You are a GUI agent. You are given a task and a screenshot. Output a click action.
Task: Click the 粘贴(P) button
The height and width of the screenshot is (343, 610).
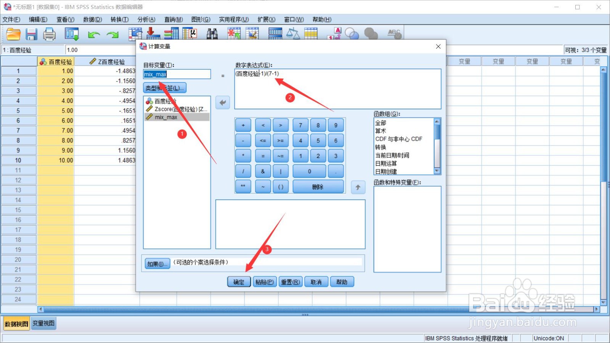tap(265, 282)
